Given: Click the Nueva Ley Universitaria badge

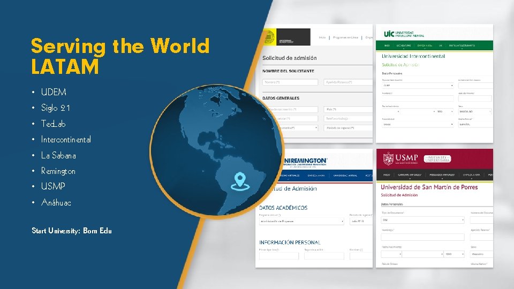Looking at the screenshot, I should click(x=437, y=159).
